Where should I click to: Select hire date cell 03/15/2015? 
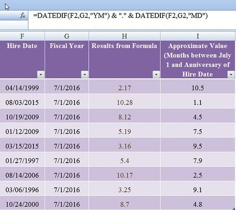22,145
